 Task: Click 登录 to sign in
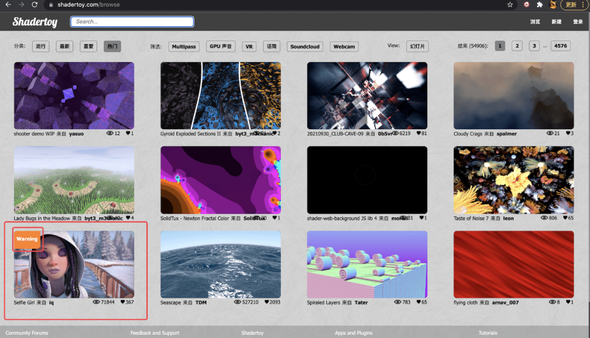pyautogui.click(x=578, y=22)
